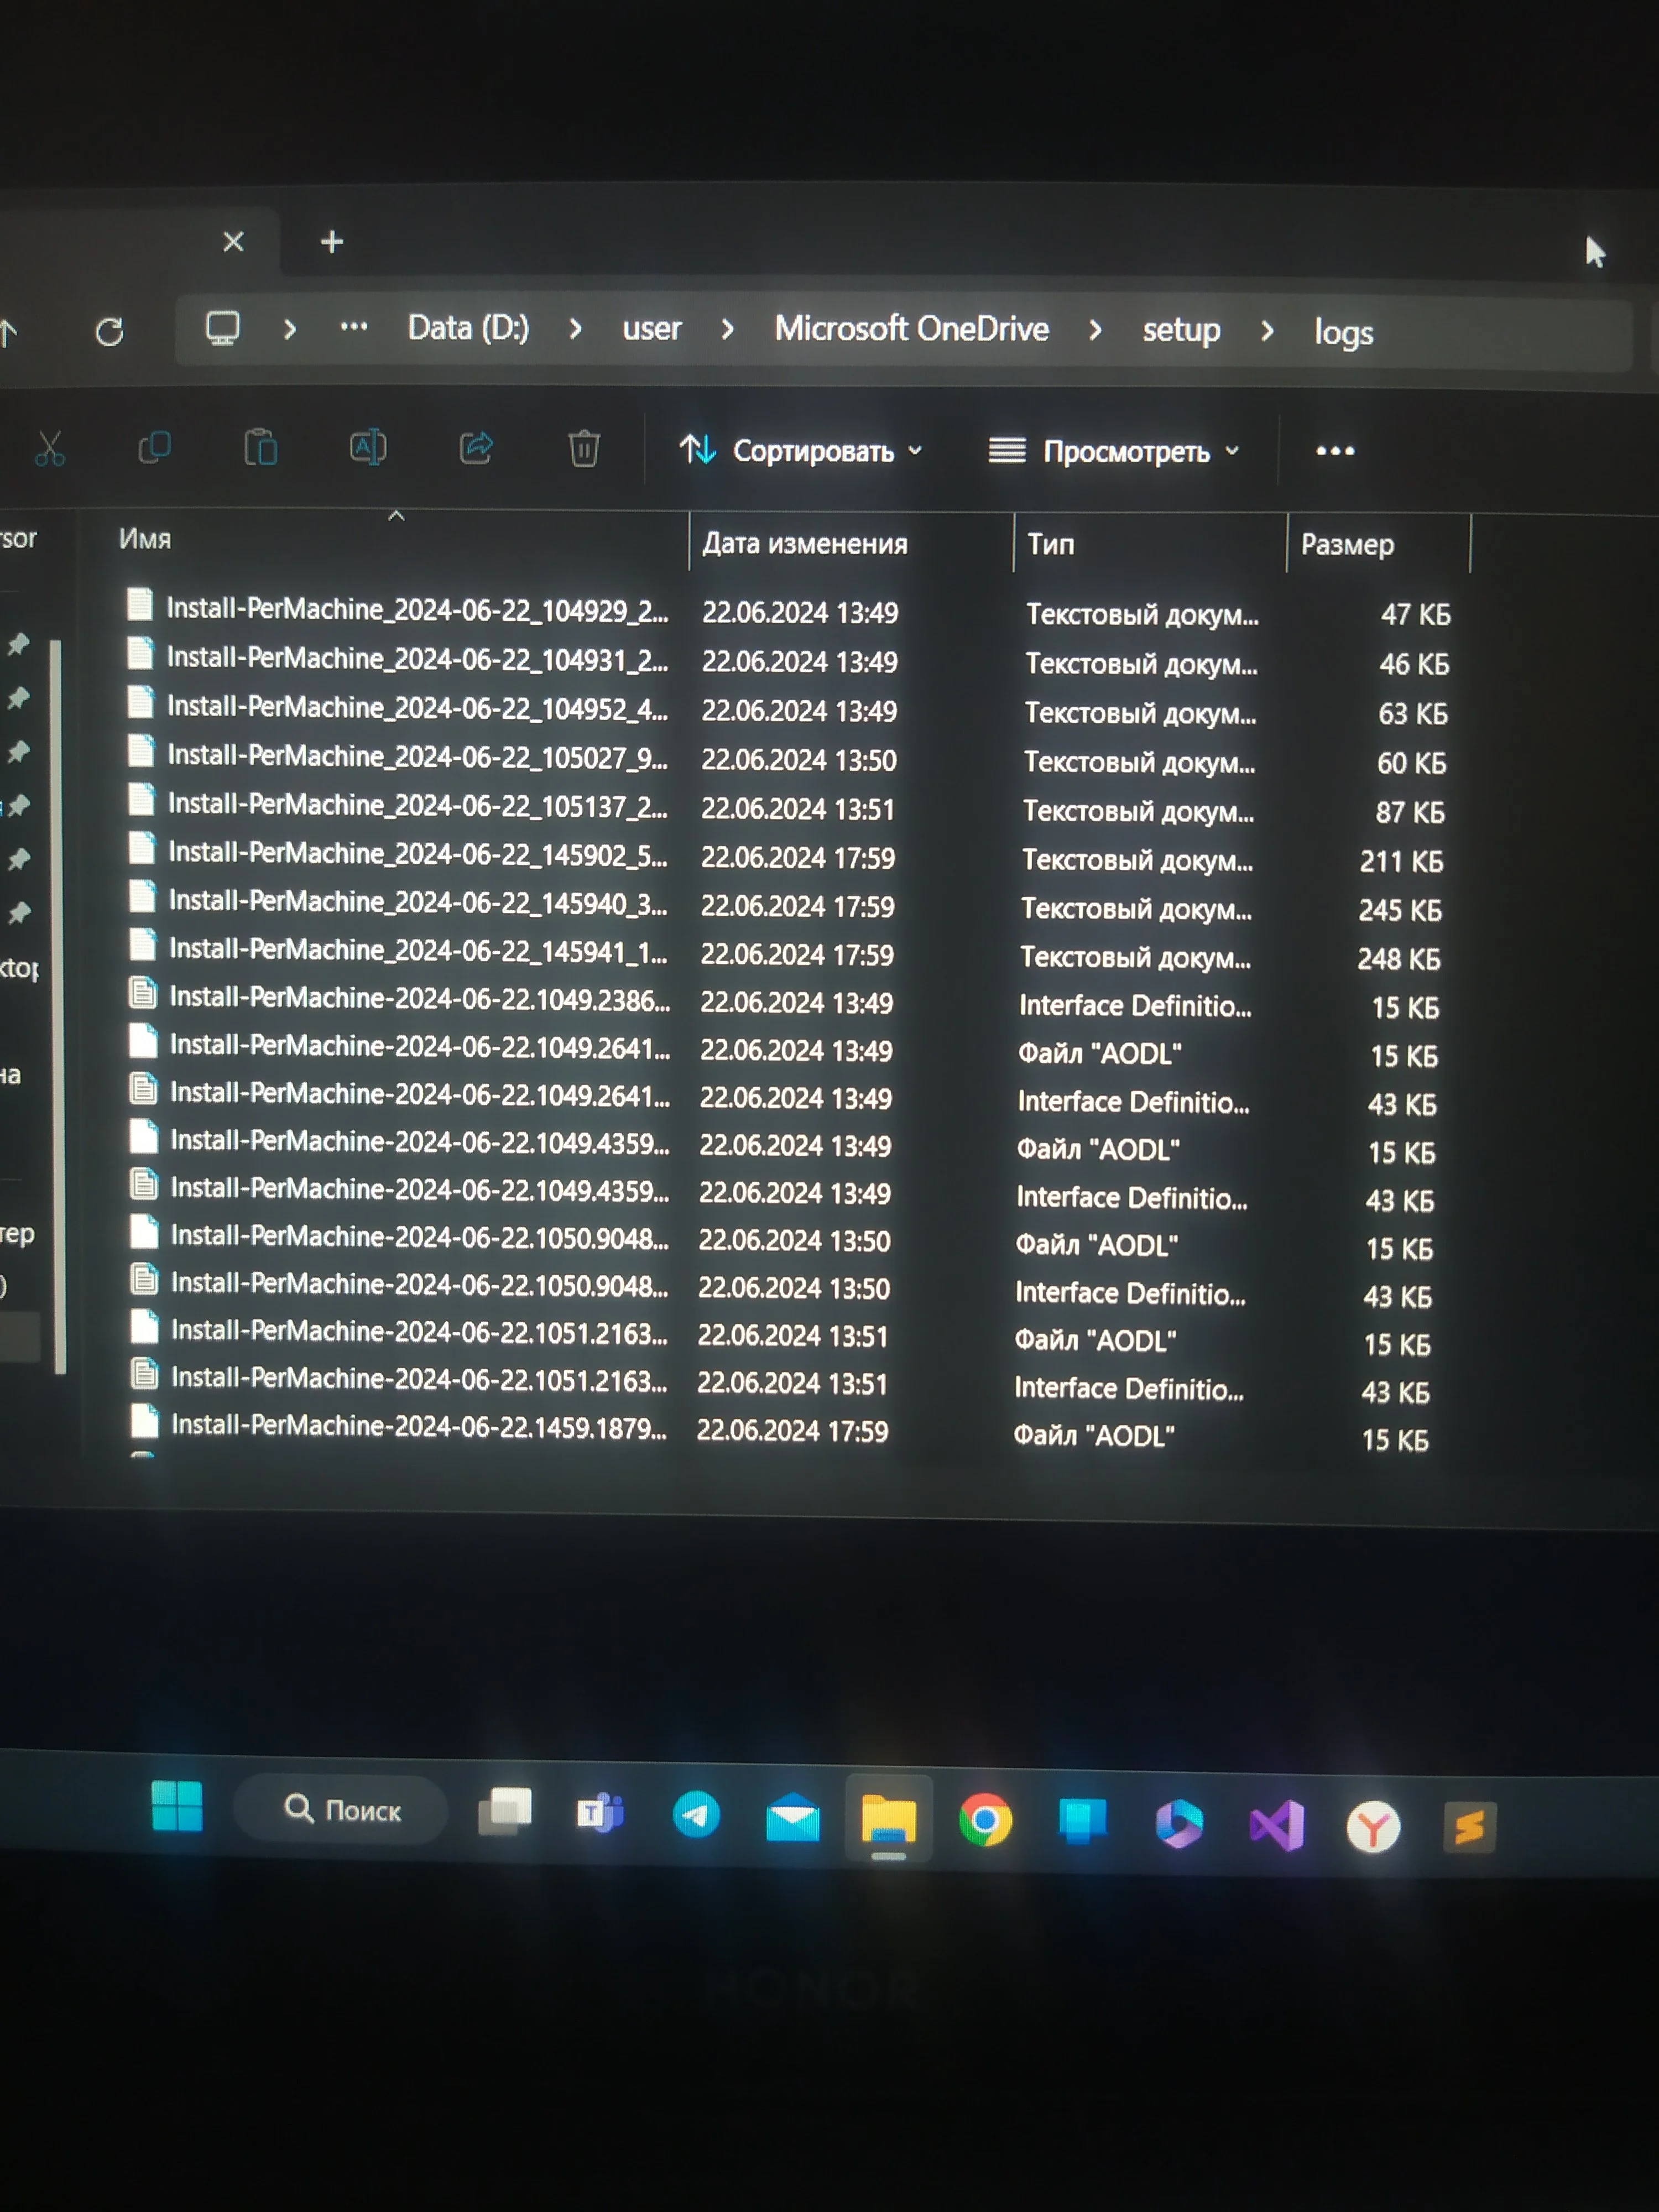
Task: Click the Share icon in toolbar
Action: 476,447
